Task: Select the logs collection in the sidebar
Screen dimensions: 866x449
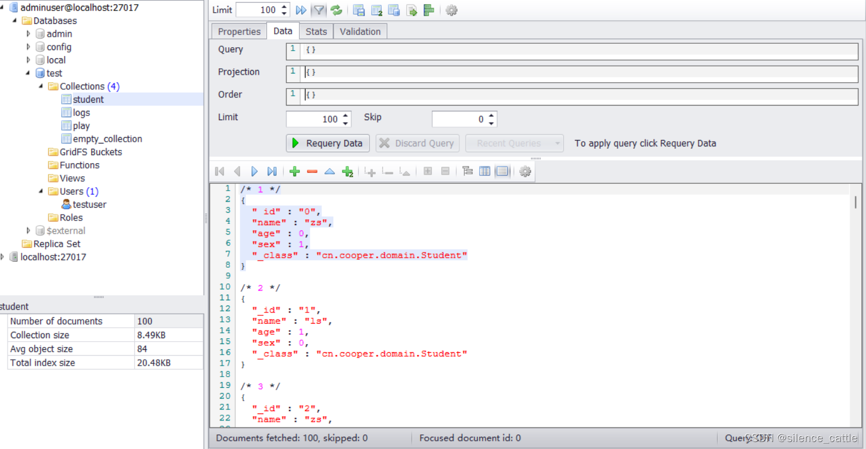Action: pyautogui.click(x=81, y=112)
